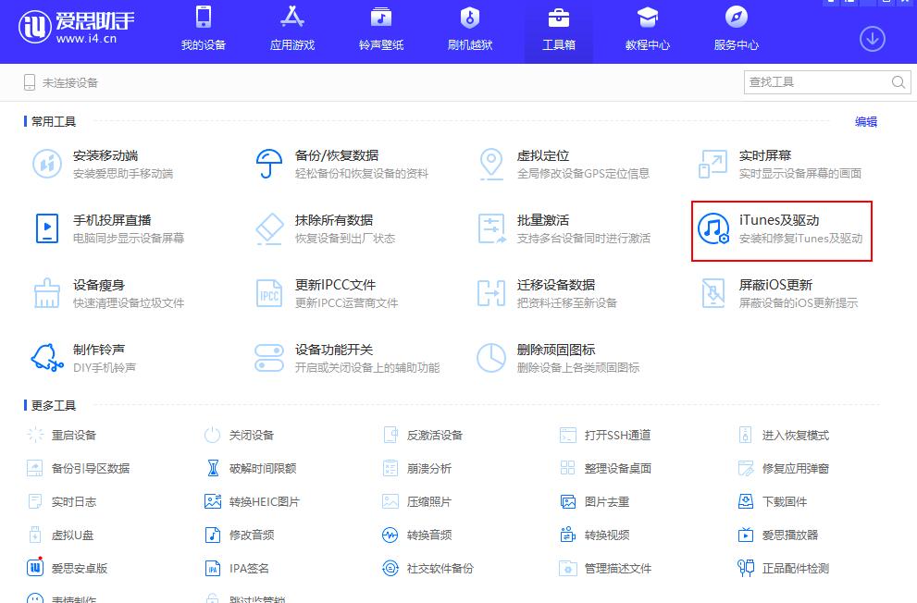Switch to the 我的设备 tab
The height and width of the screenshot is (603, 917).
point(203,30)
